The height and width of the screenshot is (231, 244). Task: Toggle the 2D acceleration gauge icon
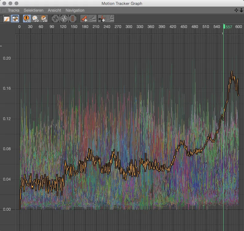tap(44, 19)
